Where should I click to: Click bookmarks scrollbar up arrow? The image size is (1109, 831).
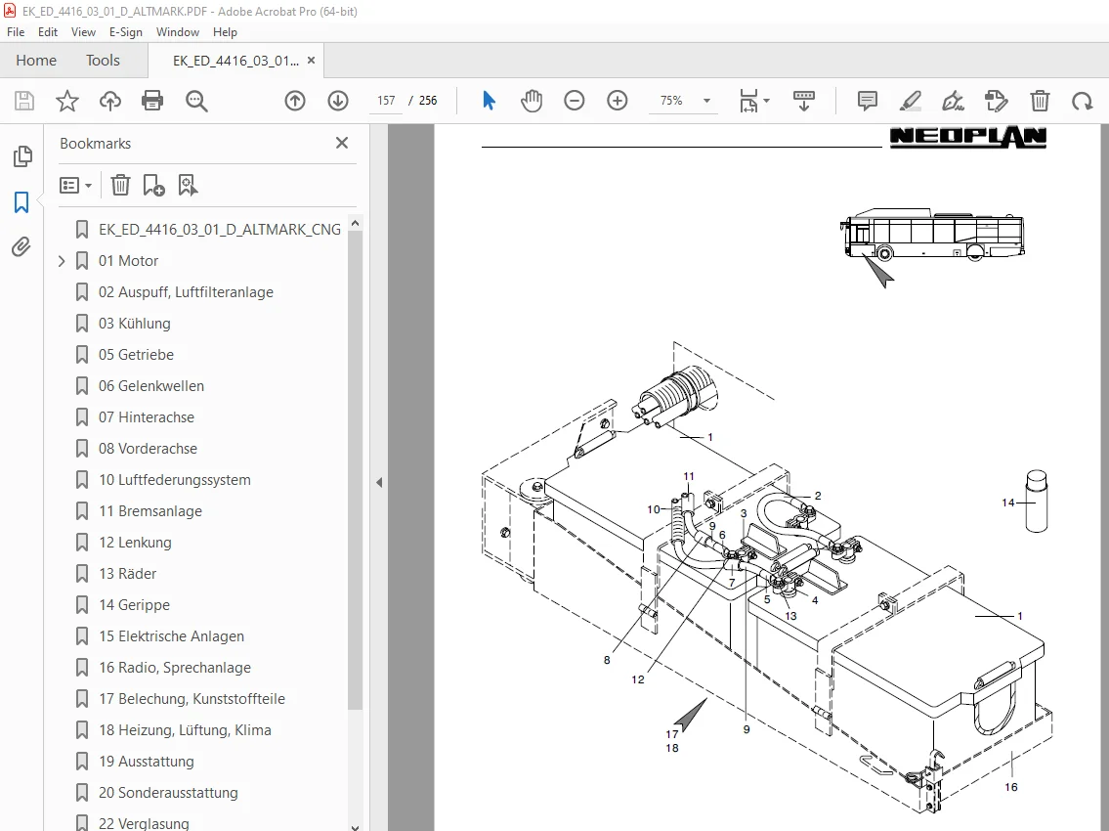[x=355, y=223]
